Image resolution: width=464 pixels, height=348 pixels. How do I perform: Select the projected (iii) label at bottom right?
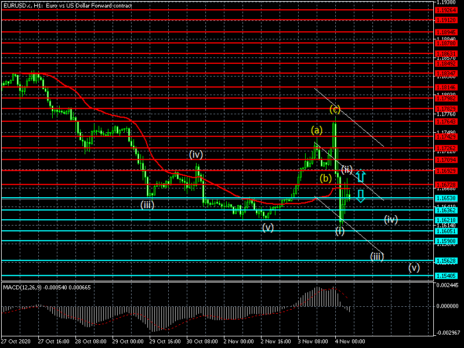(x=377, y=256)
